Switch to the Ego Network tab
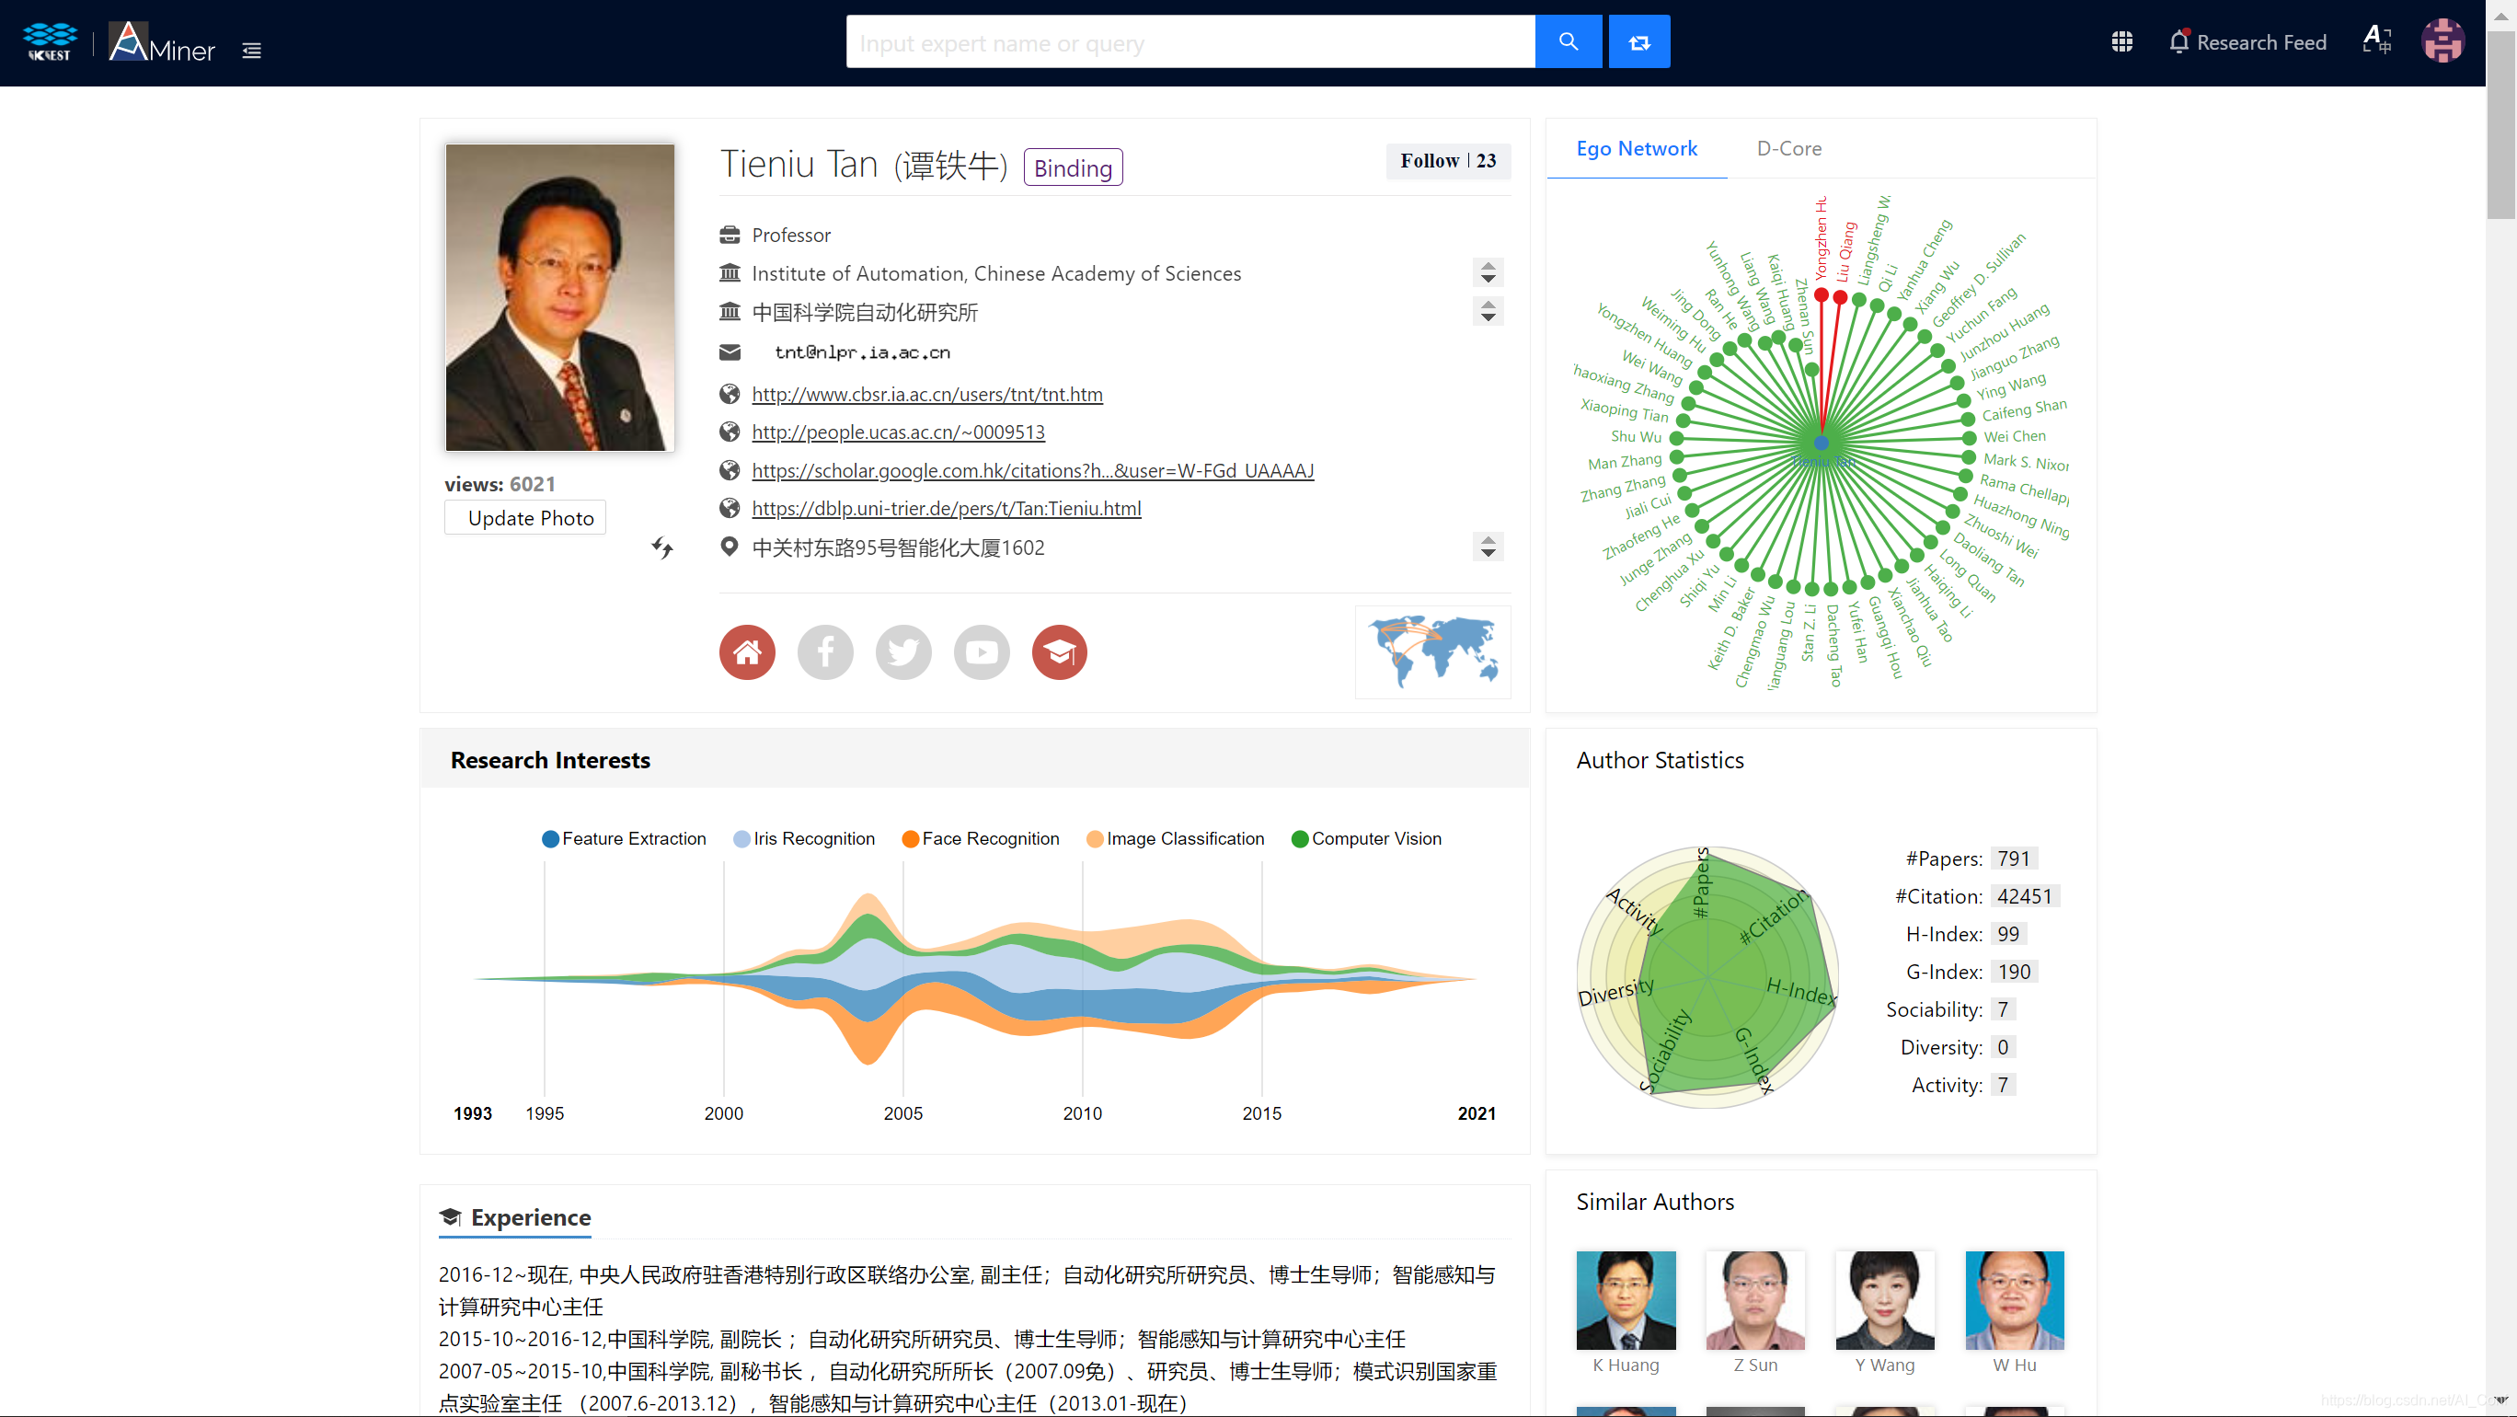 (1637, 148)
